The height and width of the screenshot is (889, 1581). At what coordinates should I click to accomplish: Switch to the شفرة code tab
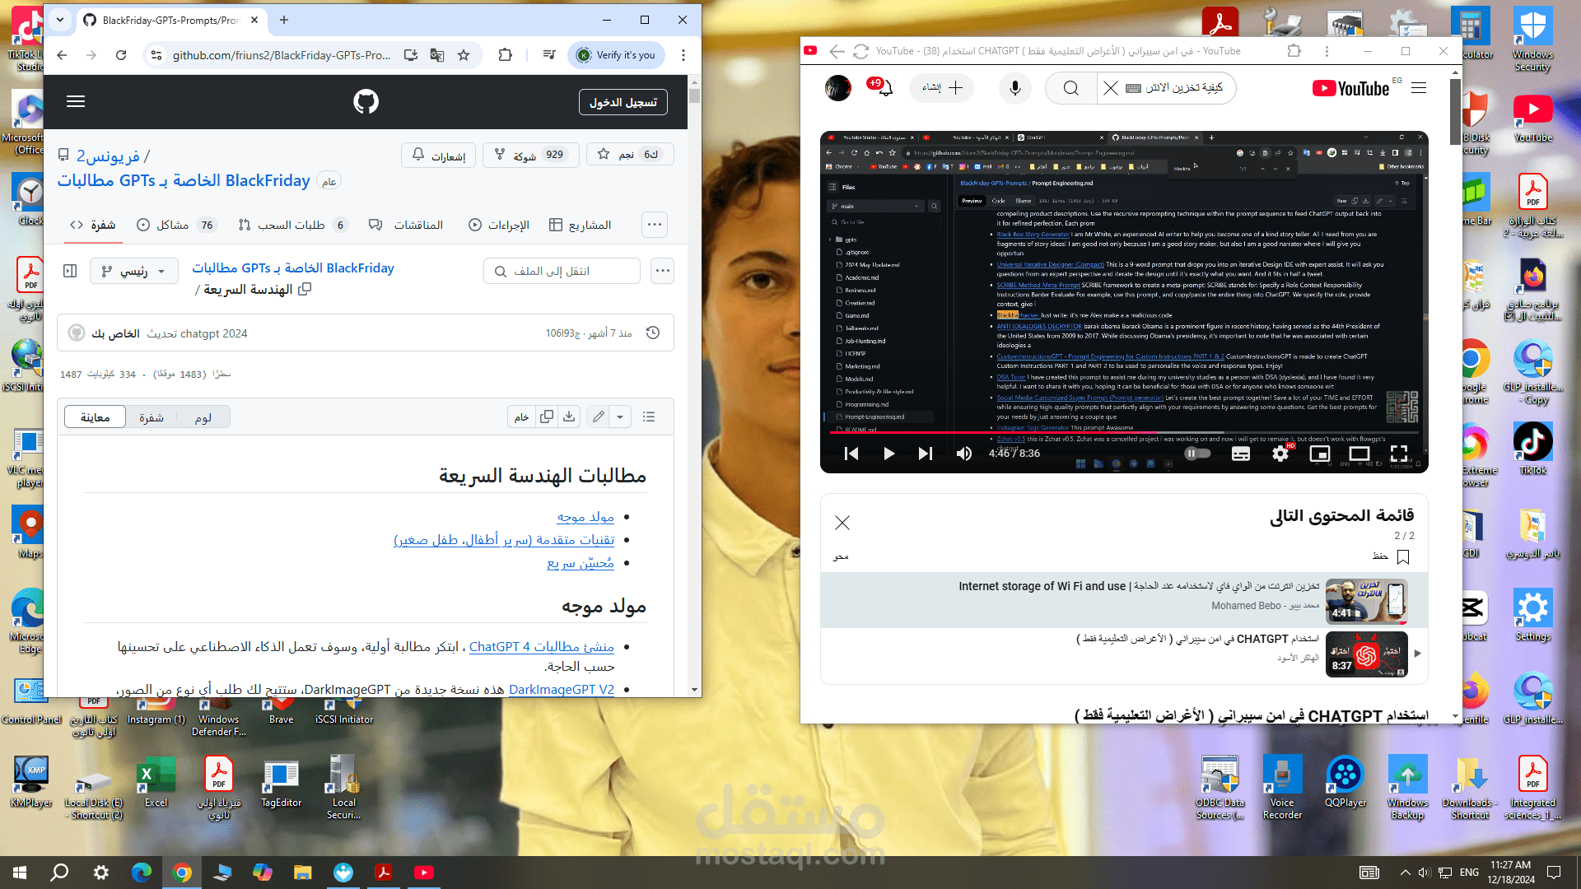pos(93,225)
